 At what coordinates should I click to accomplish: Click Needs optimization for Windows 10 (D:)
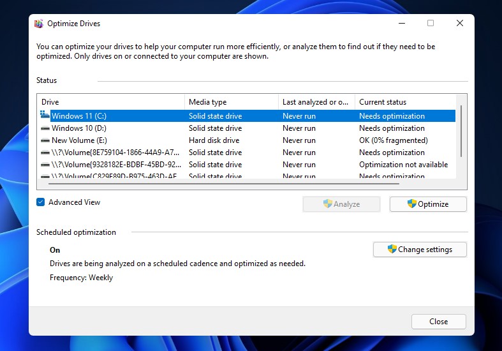click(392, 128)
